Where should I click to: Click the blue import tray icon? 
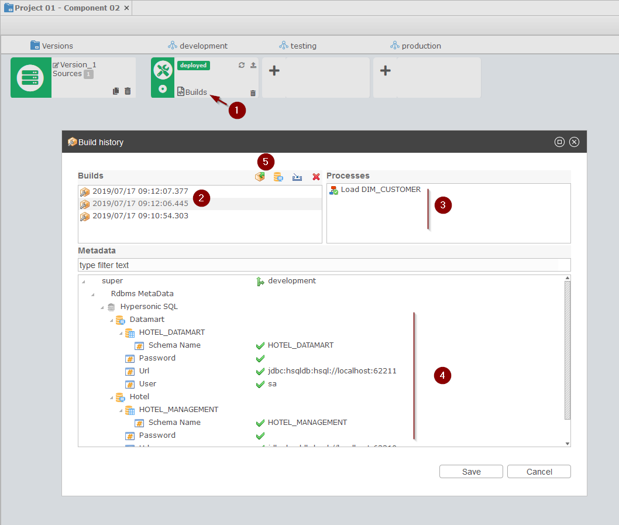[x=297, y=176]
